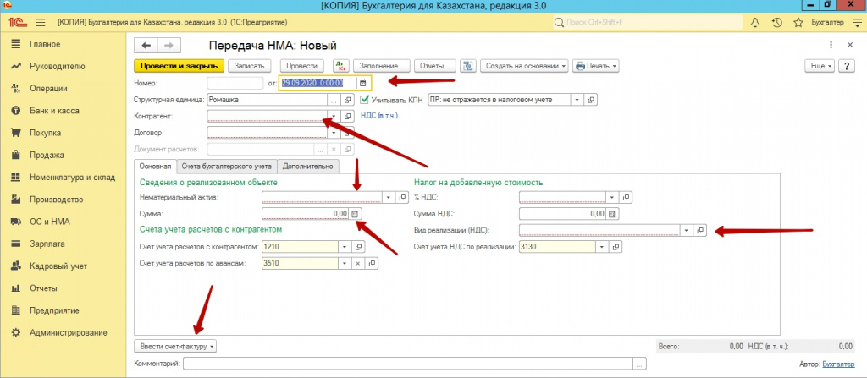Open Структурная единица record button
The width and height of the screenshot is (867, 378).
click(x=348, y=100)
